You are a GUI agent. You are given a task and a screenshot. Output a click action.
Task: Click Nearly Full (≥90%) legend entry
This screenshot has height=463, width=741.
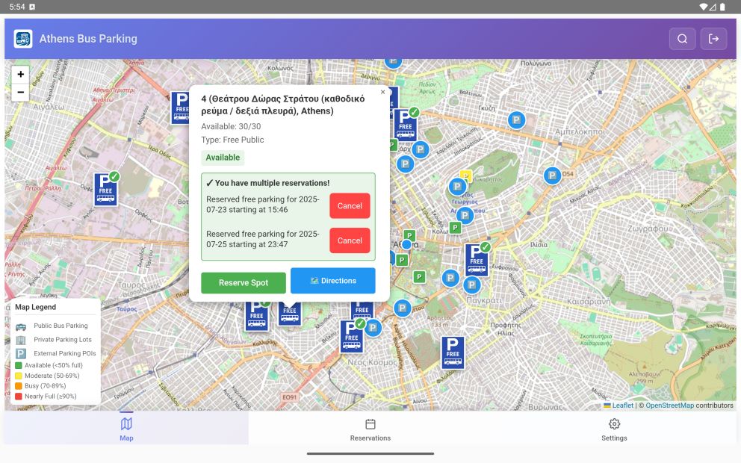46,397
